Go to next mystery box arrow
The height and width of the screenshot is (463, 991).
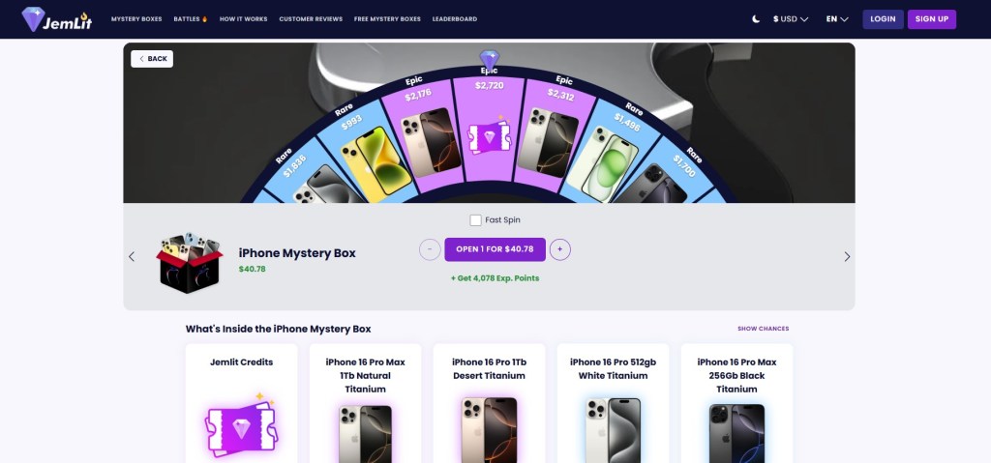(x=847, y=256)
